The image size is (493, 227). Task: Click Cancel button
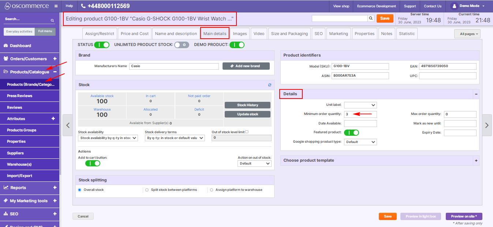tap(83, 216)
